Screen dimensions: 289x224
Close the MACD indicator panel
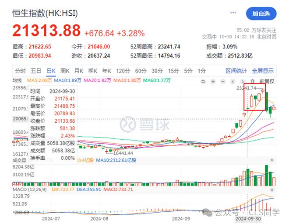(272, 190)
